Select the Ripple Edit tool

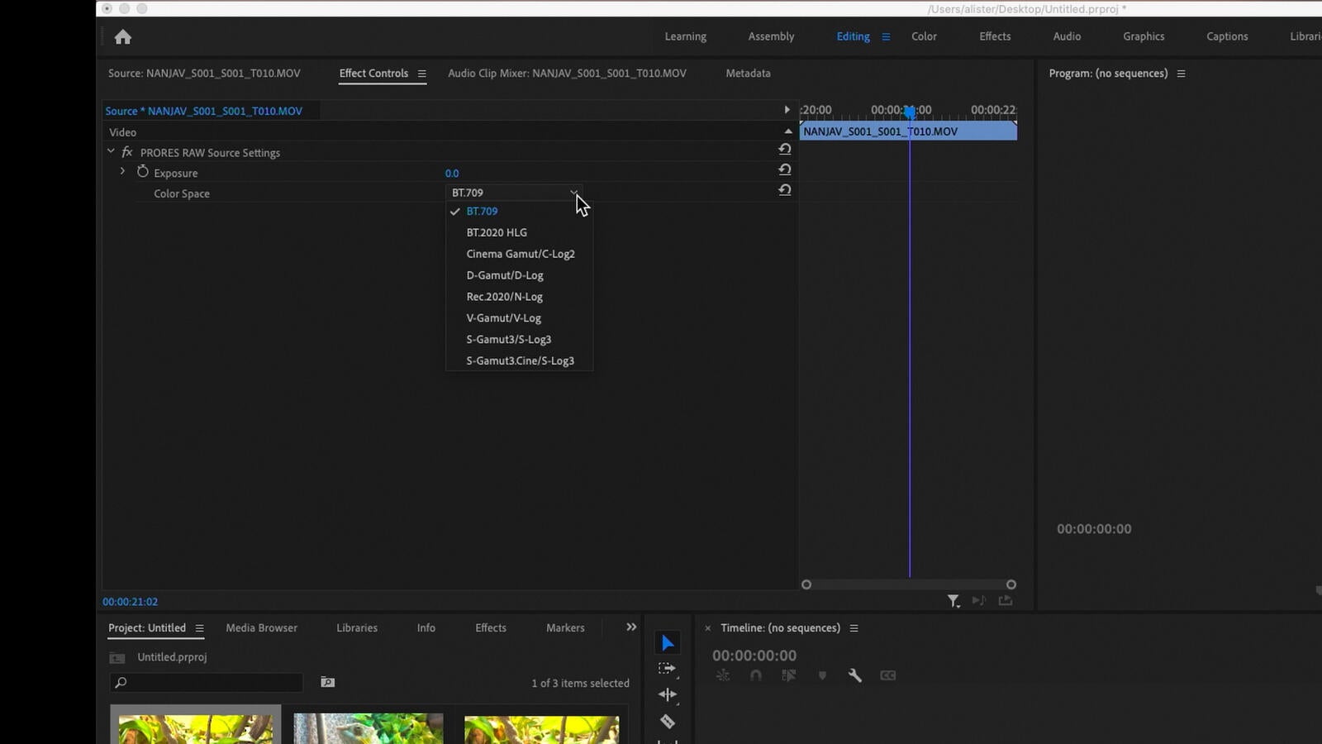[668, 695]
